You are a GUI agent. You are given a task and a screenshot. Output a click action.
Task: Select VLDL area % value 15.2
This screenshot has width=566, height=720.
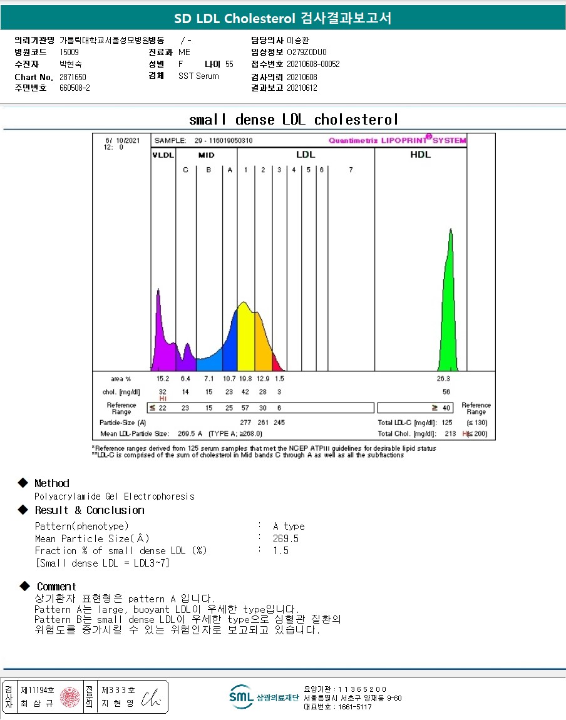coord(163,379)
